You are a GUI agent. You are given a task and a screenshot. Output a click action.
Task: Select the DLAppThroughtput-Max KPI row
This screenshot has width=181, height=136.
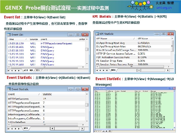[x=133, y=47]
